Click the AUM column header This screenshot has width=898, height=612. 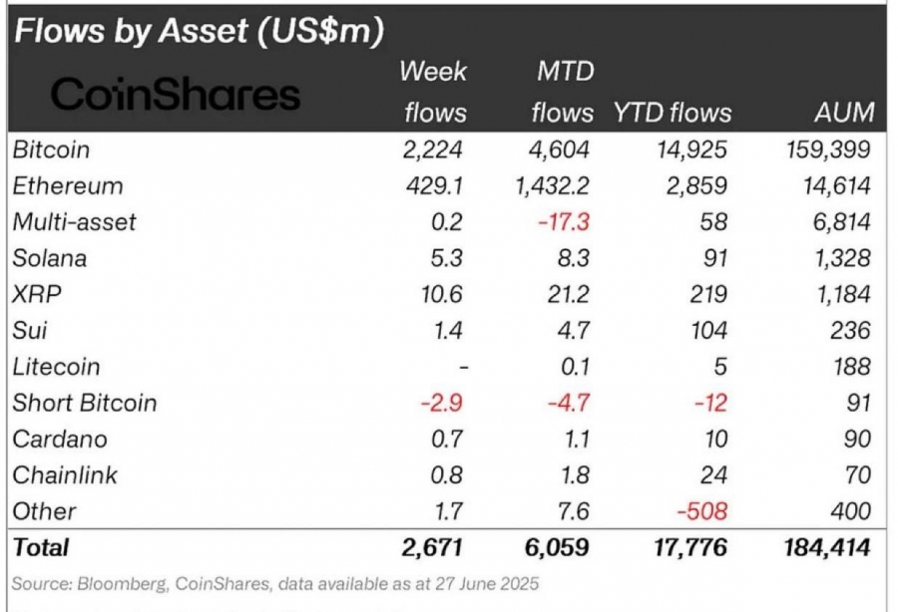tap(845, 112)
